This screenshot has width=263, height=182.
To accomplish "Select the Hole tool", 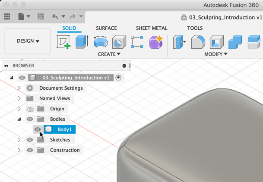I will [119, 42].
